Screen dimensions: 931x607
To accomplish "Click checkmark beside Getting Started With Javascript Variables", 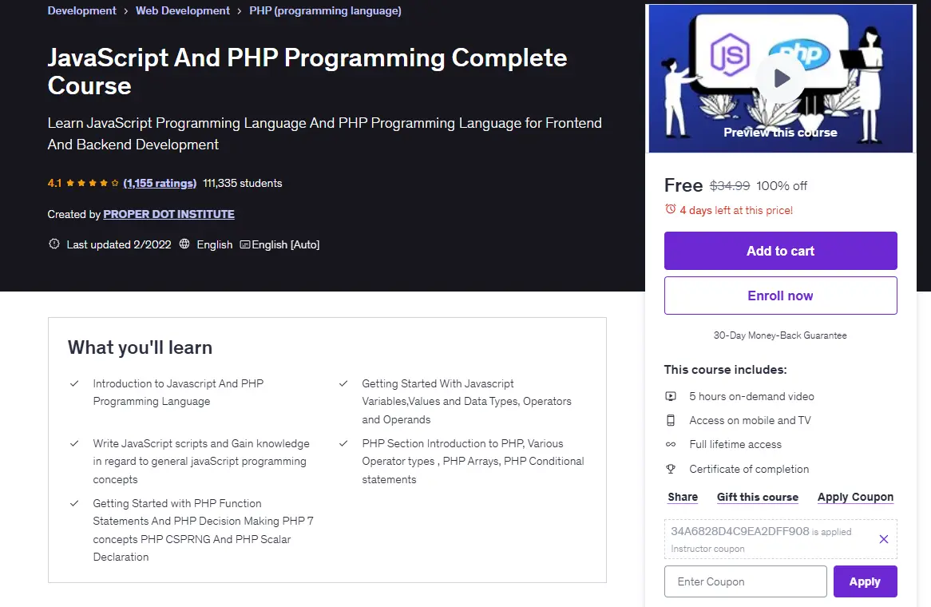I will 343,383.
